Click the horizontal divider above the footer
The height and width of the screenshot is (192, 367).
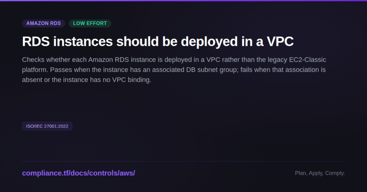[183, 161]
